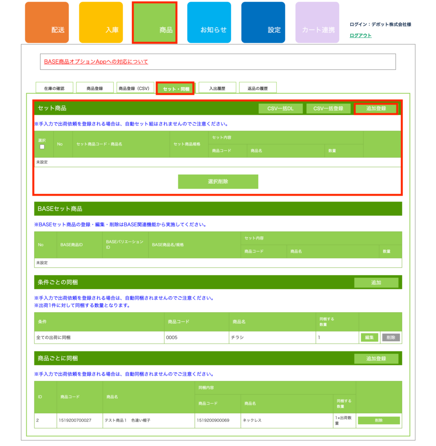Image resolution: width=436 pixels, height=446 pixels.
Task: Open the カート連携 purple tile
Action: click(x=317, y=23)
